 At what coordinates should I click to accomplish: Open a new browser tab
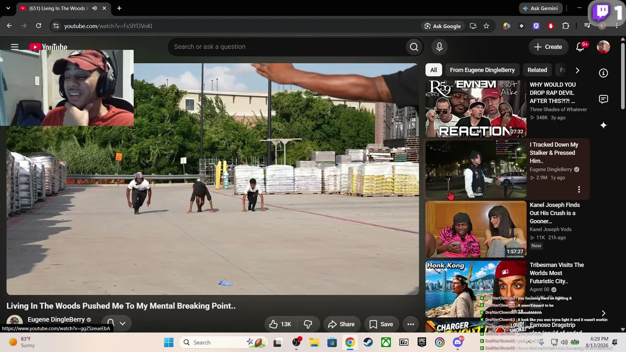[119, 8]
